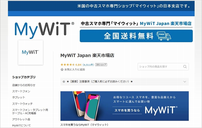The height and width of the screenshot is (128, 202).
Task: Click スマホを買うならMyWiT（マイウィット）caption
Action: 84,125
